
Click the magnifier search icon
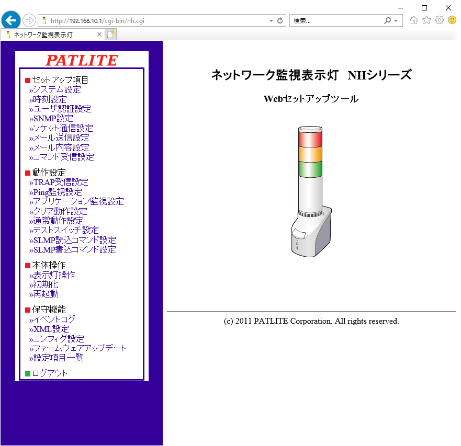[x=388, y=20]
